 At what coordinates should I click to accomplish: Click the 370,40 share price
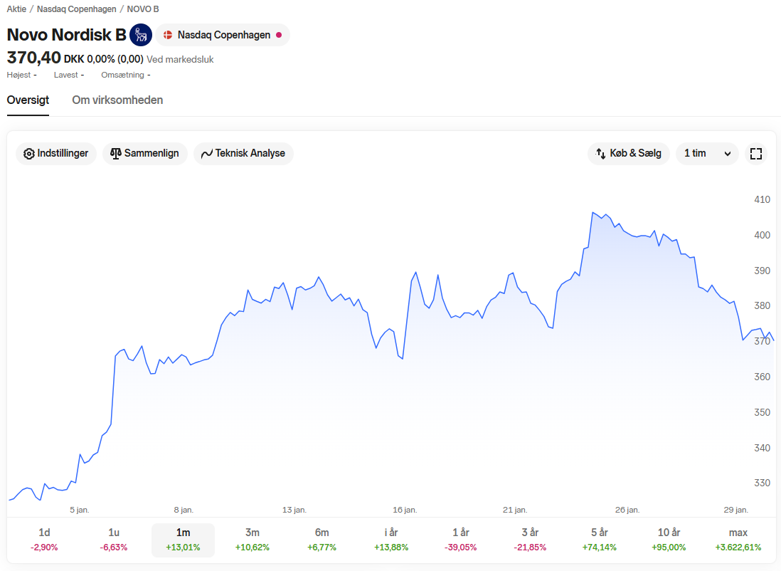(34, 58)
